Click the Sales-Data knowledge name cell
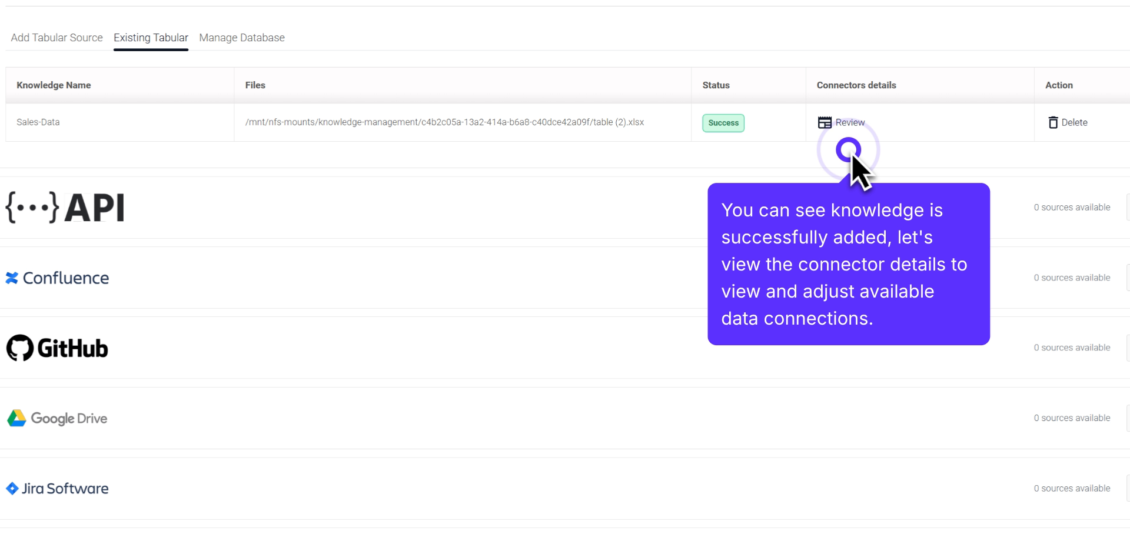1130x541 pixels. click(38, 122)
